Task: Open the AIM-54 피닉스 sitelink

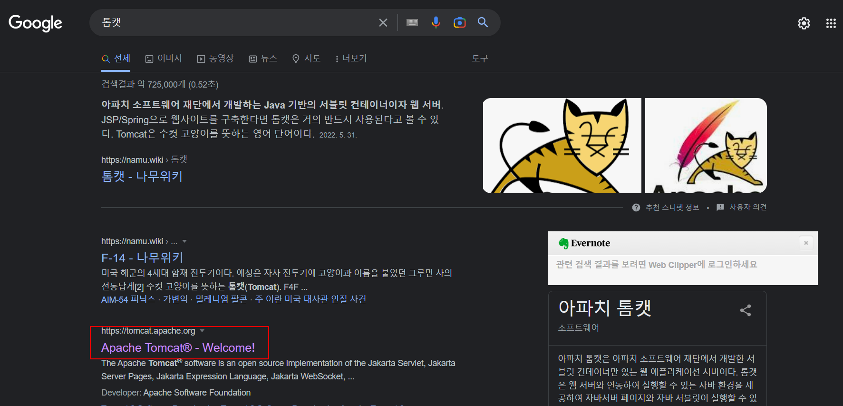Action: click(x=128, y=299)
